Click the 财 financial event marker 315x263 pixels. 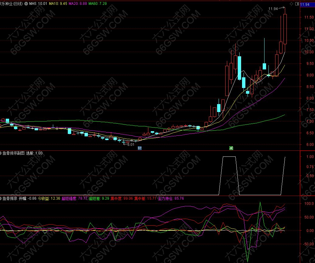pyautogui.click(x=140, y=148)
